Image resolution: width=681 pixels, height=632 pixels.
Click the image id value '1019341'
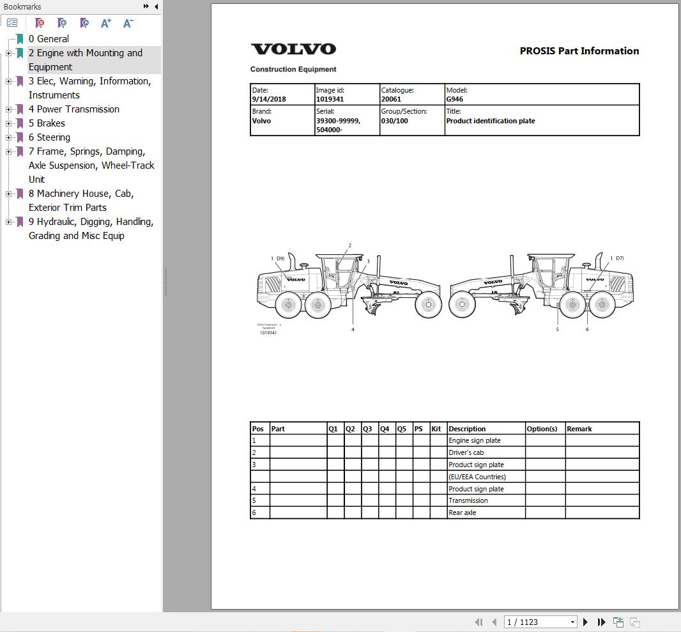pos(330,99)
